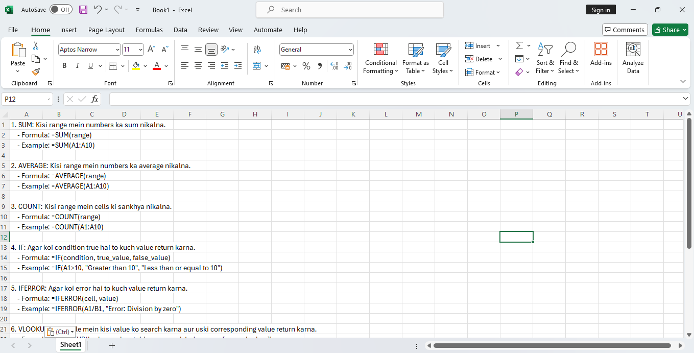The width and height of the screenshot is (694, 353).
Task: Click the Sign in button
Action: point(601,9)
